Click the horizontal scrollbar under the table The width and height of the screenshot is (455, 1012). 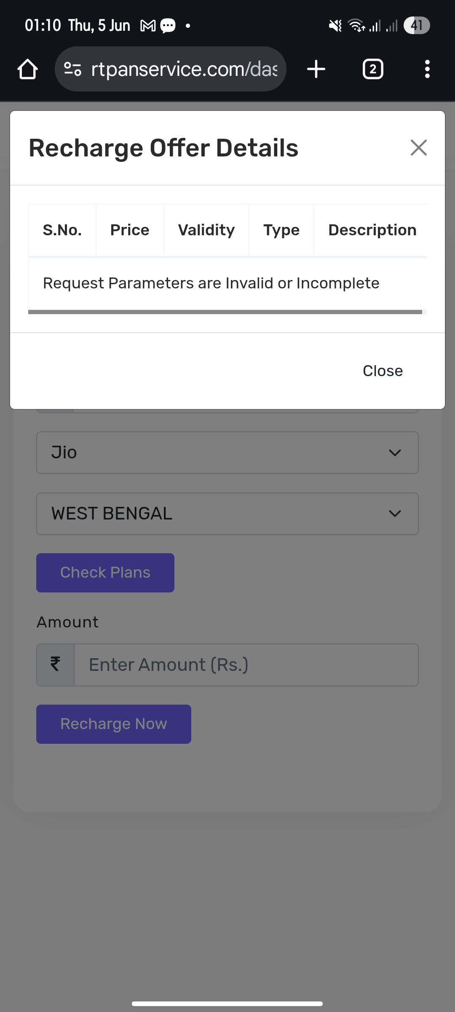point(225,312)
